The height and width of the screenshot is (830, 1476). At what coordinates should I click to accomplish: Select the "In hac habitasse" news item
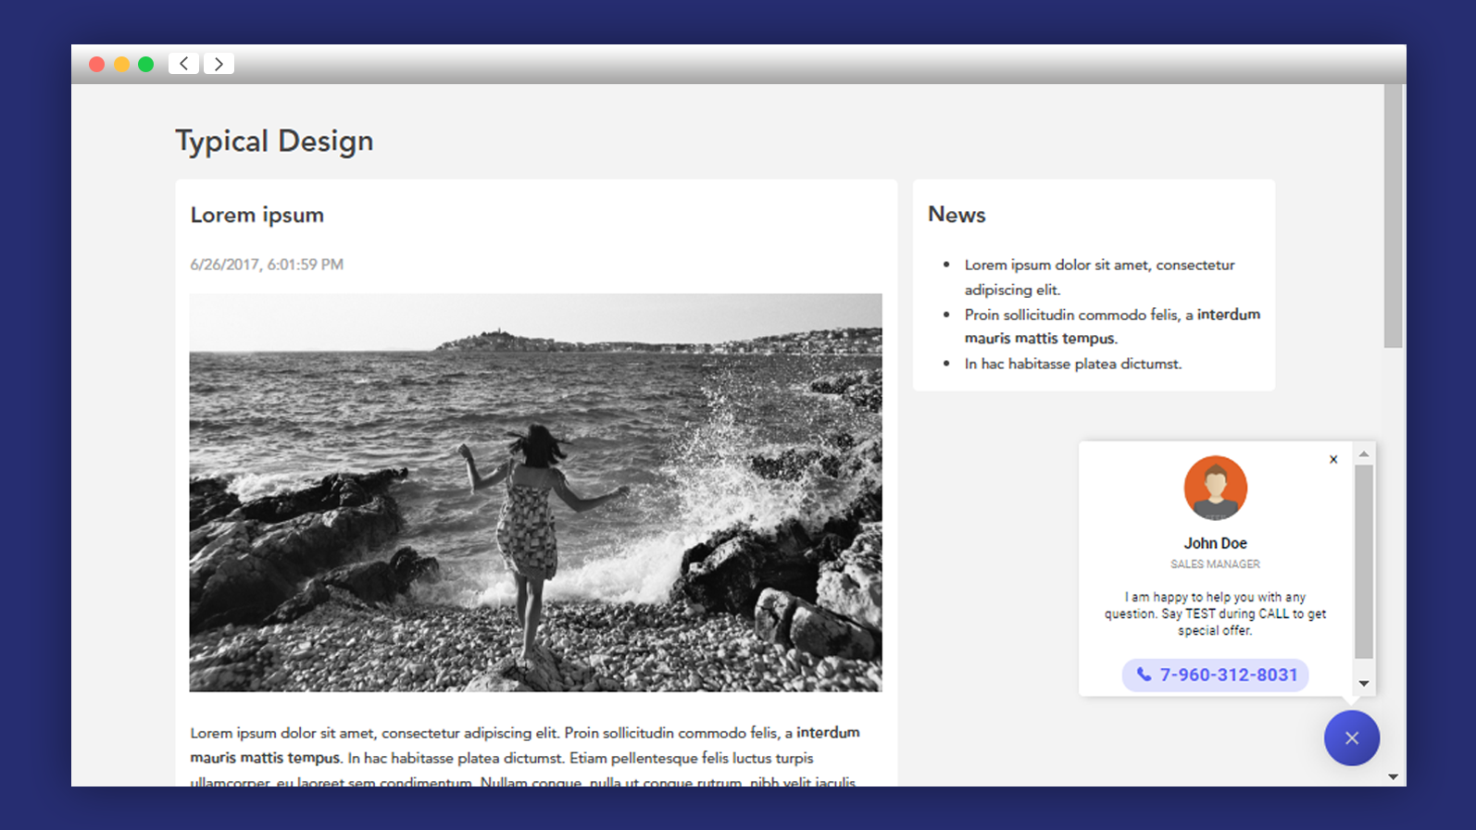coord(1072,364)
